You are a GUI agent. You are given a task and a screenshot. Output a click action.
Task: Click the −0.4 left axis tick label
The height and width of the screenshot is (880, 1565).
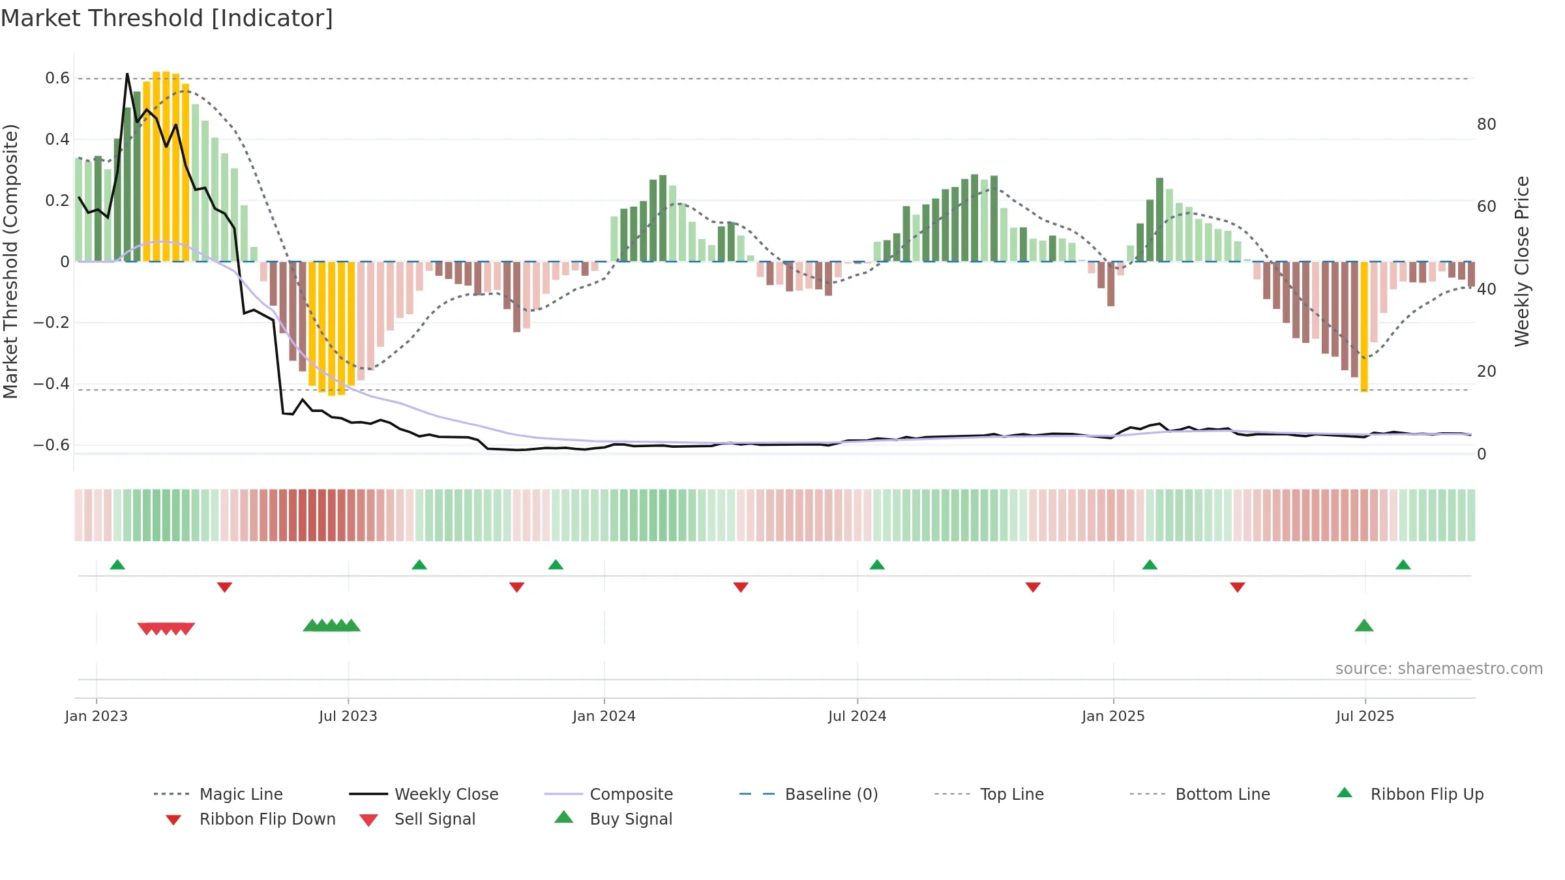(x=52, y=384)
